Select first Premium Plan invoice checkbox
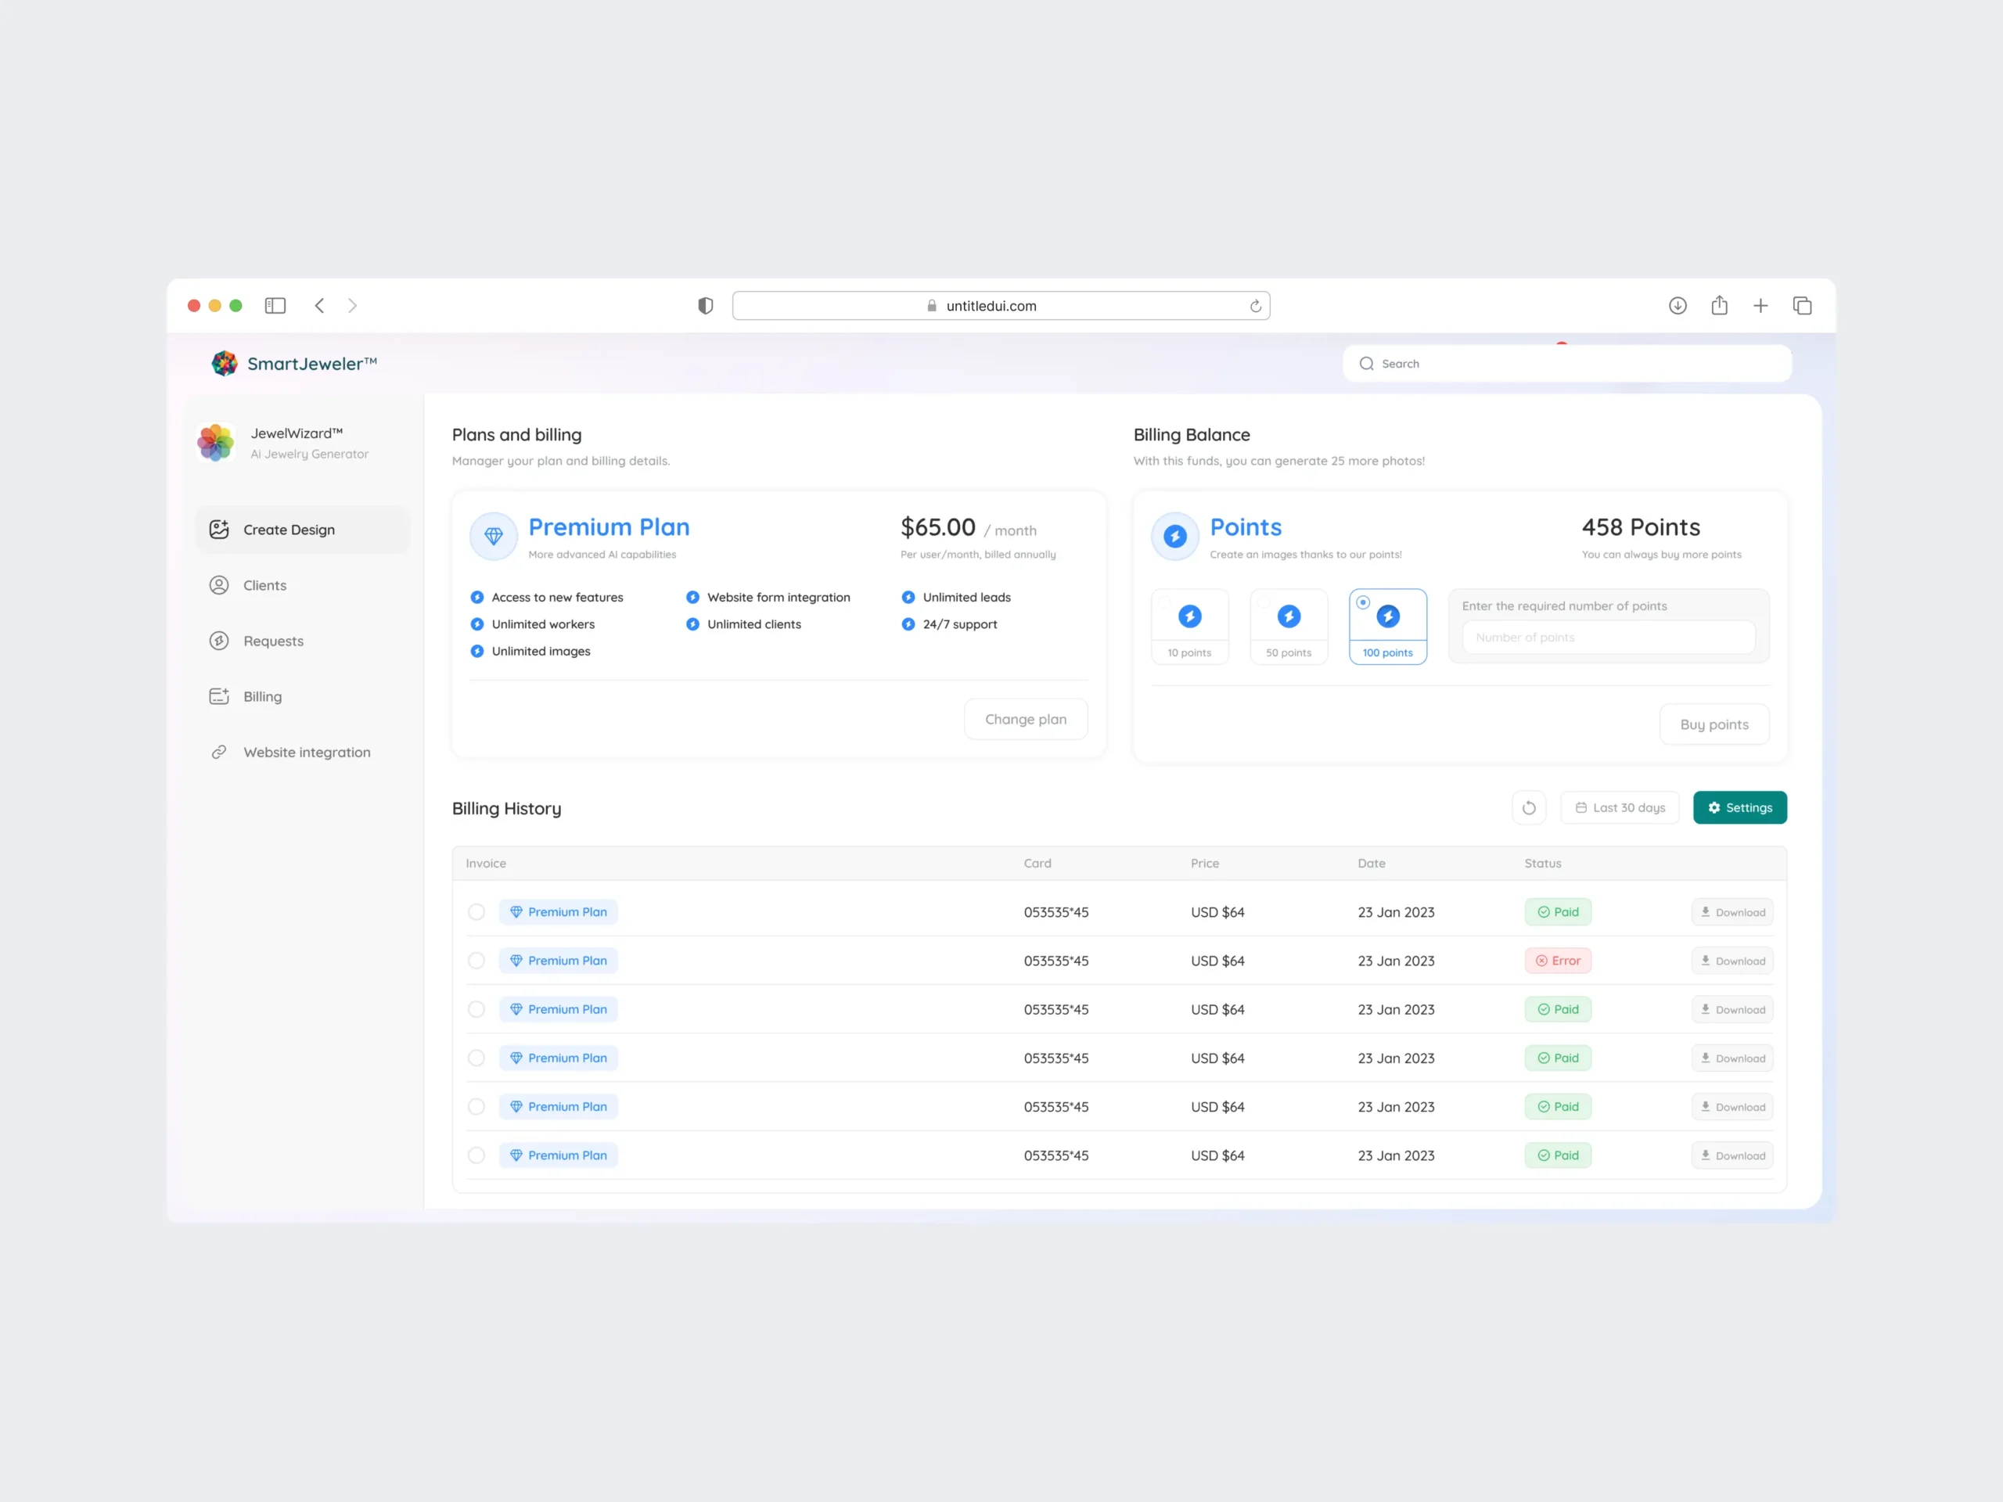This screenshot has width=2003, height=1502. coord(476,911)
